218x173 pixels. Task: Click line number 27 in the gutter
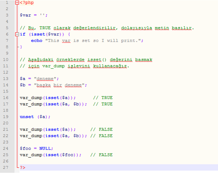(x=6, y=167)
